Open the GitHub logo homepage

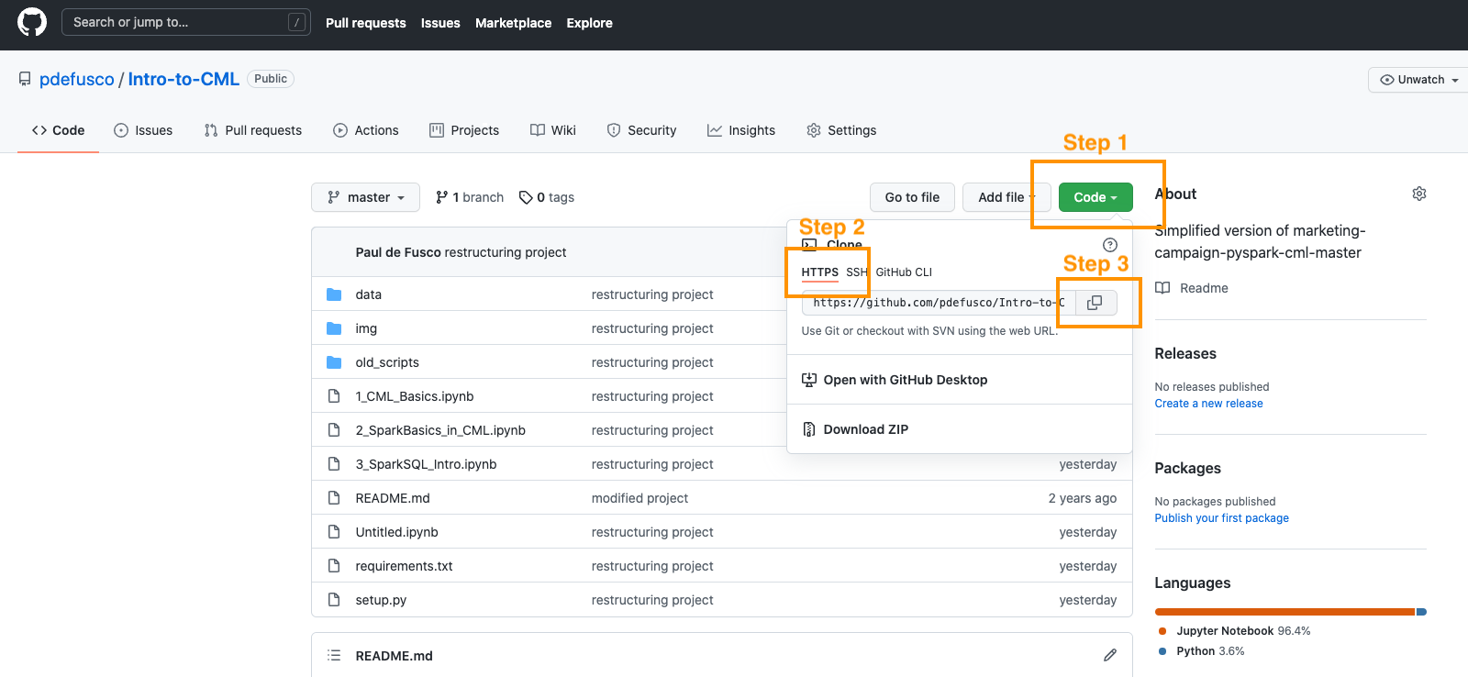32,22
